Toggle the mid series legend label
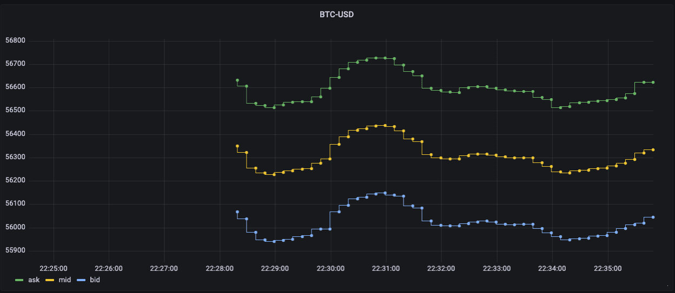Image resolution: width=675 pixels, height=293 pixels. [64, 280]
